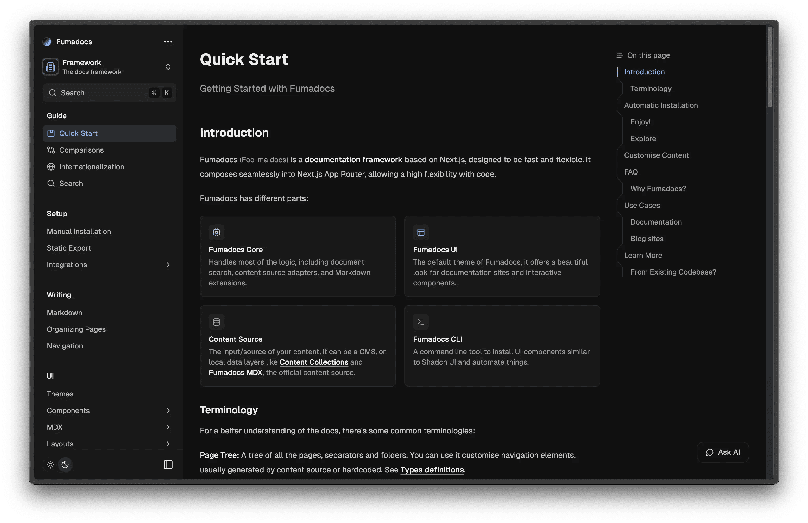
Task: Open the three-dots menu beside Fumadocs
Action: pos(168,42)
